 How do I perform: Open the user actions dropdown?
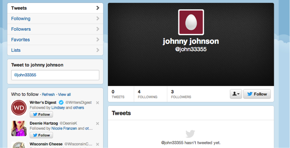point(236,94)
